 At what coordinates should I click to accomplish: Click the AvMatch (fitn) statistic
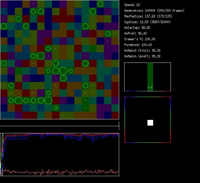(142, 51)
